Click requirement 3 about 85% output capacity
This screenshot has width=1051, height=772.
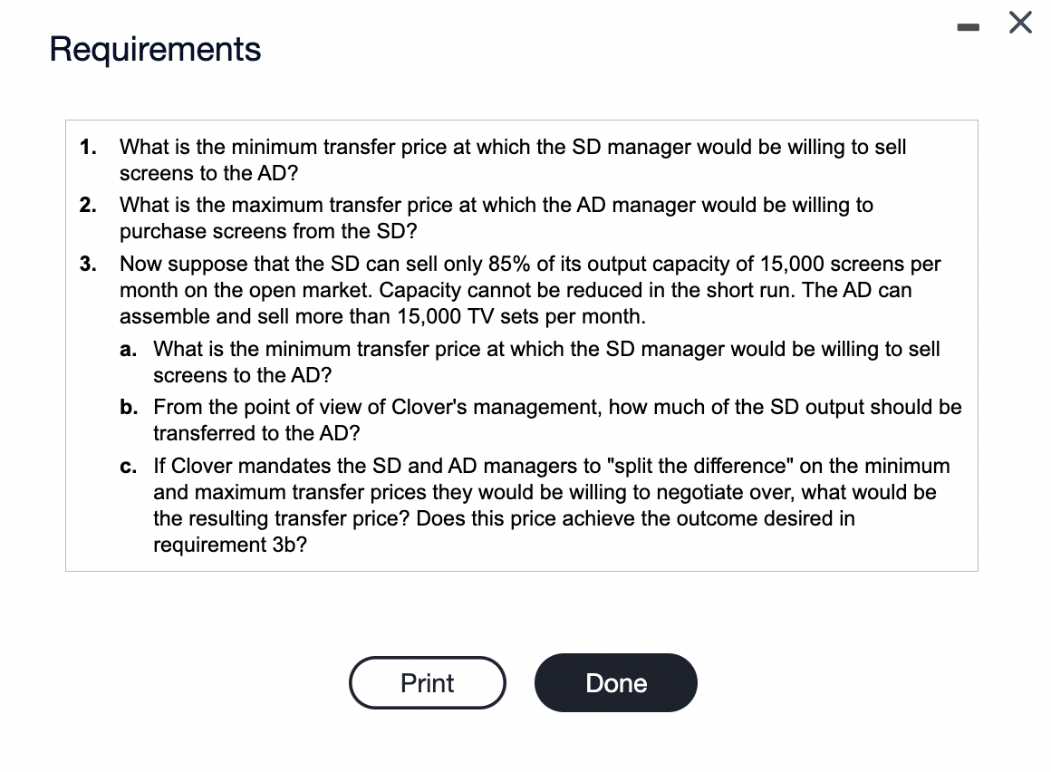[x=529, y=290]
